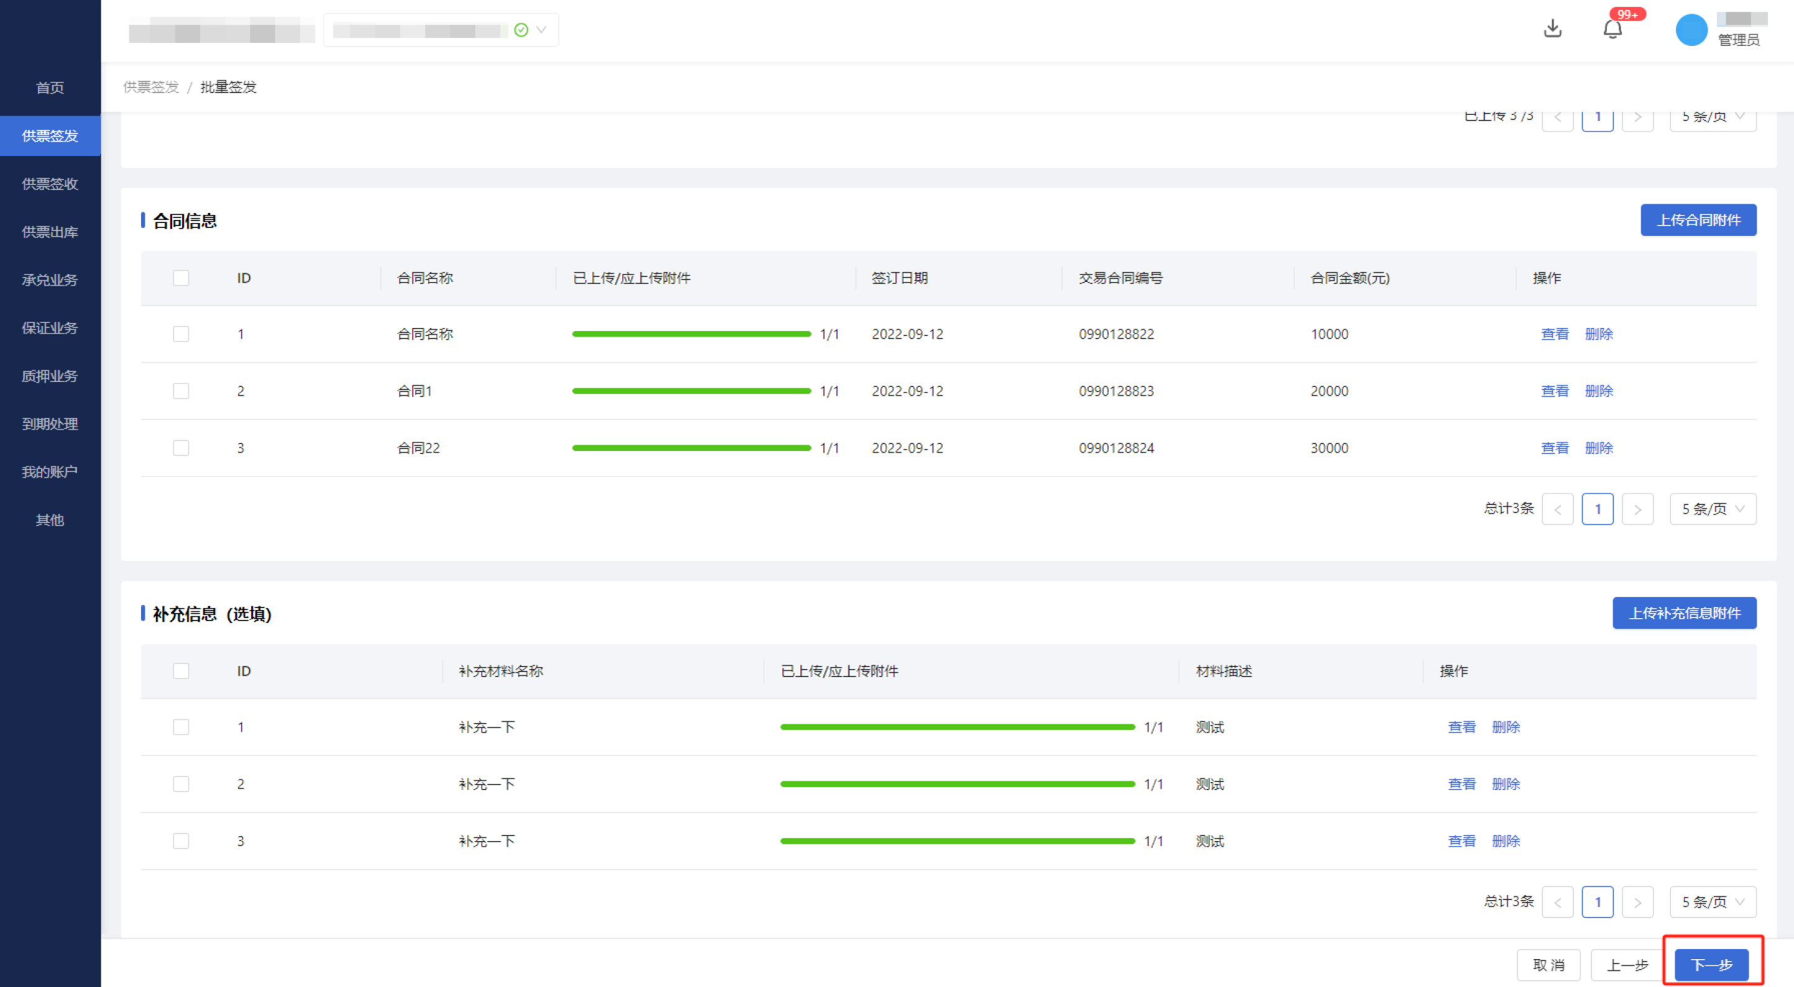Open the organization dropdown in header
The image size is (1794, 987).
click(441, 30)
